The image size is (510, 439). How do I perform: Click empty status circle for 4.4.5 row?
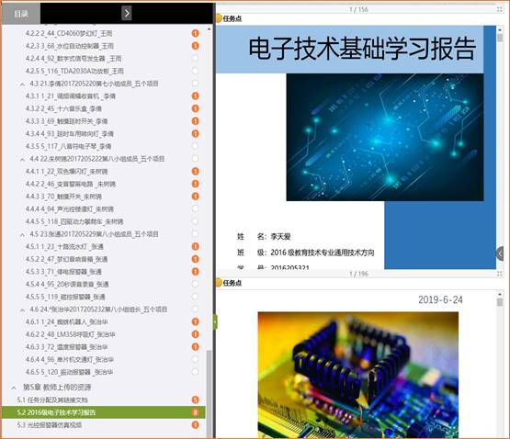coord(195,221)
